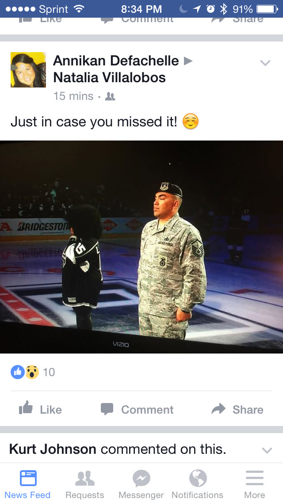This screenshot has height=502, width=283.
Task: Expand options chevron on Kurt Johnson's story
Action: point(267,450)
